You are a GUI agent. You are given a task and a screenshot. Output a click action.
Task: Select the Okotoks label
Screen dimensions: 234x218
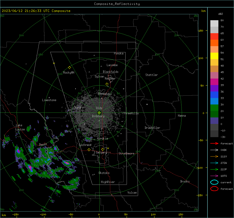pyautogui.click(x=104, y=173)
